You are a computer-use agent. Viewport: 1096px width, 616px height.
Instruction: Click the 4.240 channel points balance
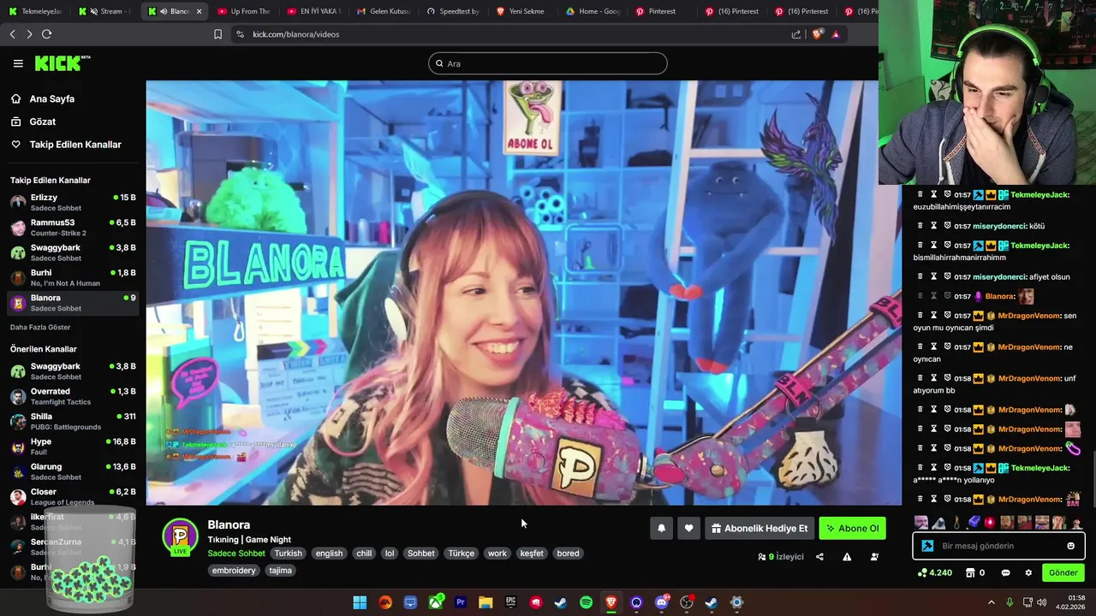934,572
